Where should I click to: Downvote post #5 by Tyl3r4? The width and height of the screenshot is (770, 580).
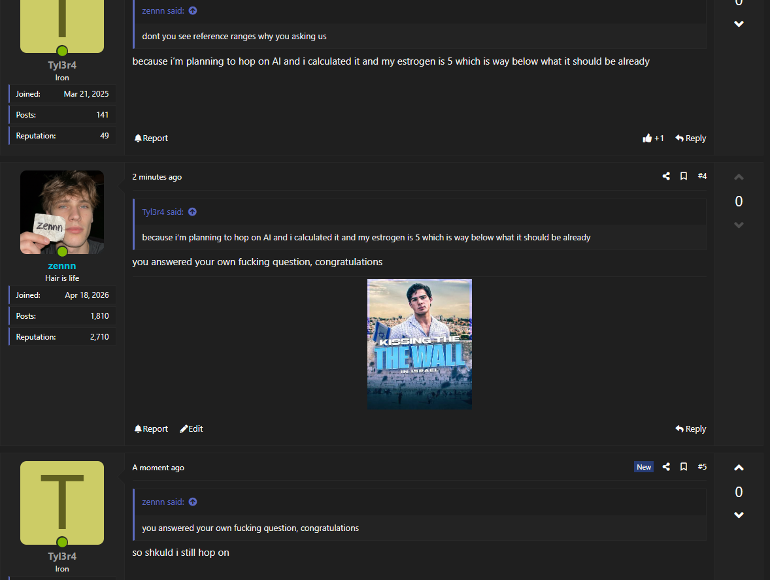[x=739, y=515]
